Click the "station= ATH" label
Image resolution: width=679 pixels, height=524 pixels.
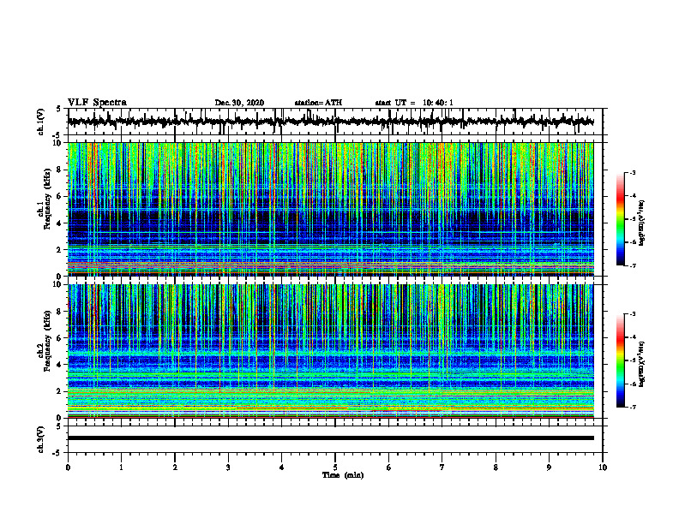318,103
